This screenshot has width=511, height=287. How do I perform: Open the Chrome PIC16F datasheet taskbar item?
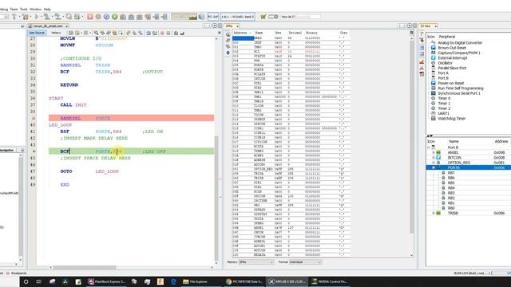coord(244,281)
